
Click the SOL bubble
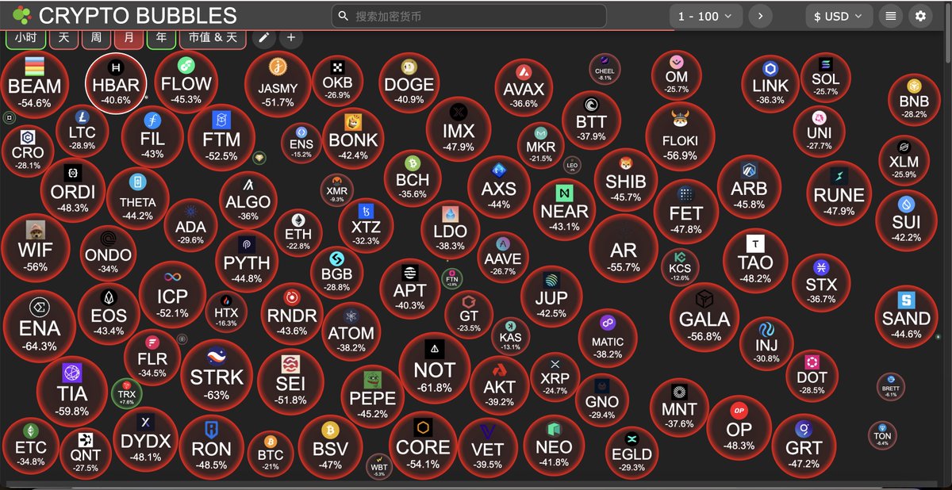pos(826,77)
